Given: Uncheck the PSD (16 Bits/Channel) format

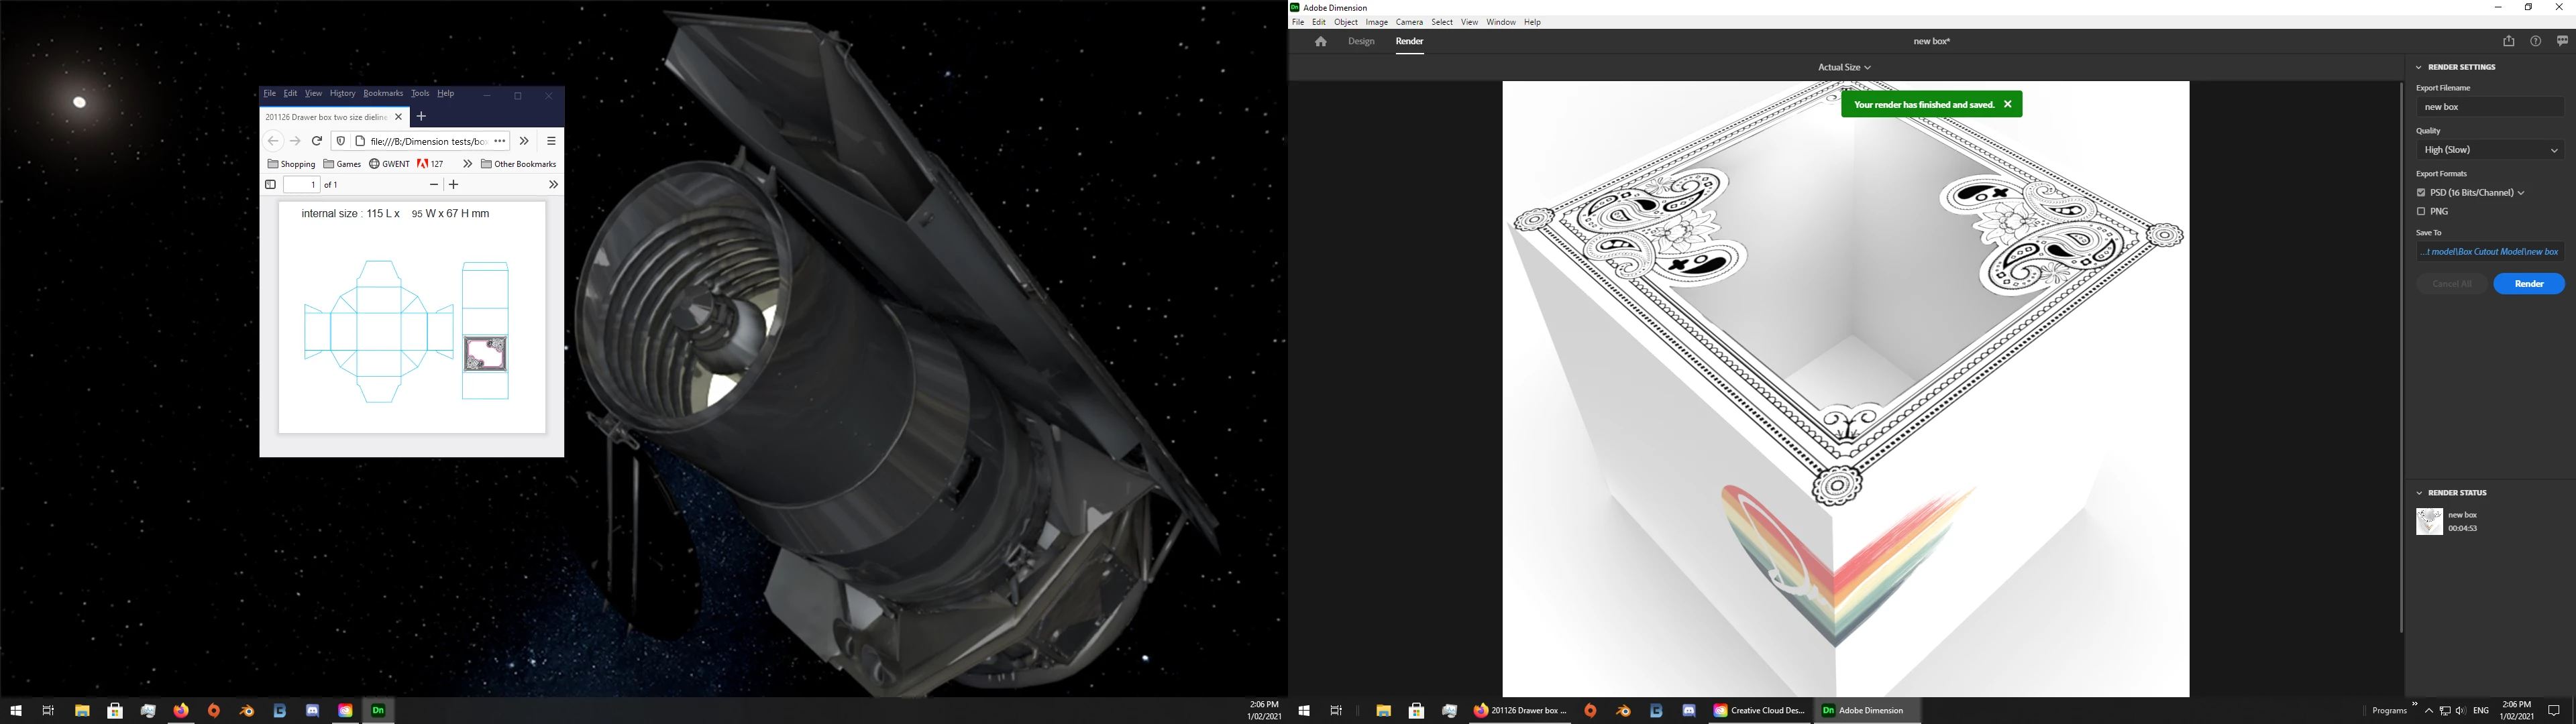Looking at the screenshot, I should click(x=2421, y=193).
